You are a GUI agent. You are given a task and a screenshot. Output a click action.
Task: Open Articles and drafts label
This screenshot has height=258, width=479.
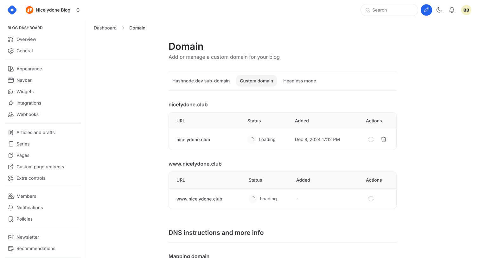pyautogui.click(x=35, y=132)
